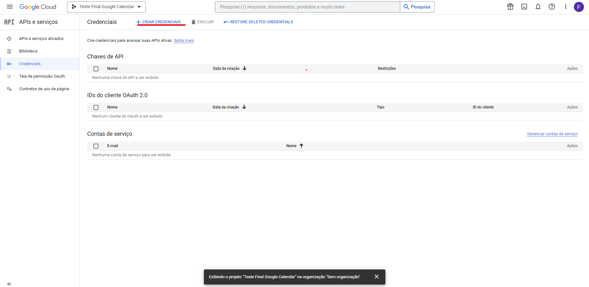Click the Gerenciar contas de serviço link

click(552, 134)
